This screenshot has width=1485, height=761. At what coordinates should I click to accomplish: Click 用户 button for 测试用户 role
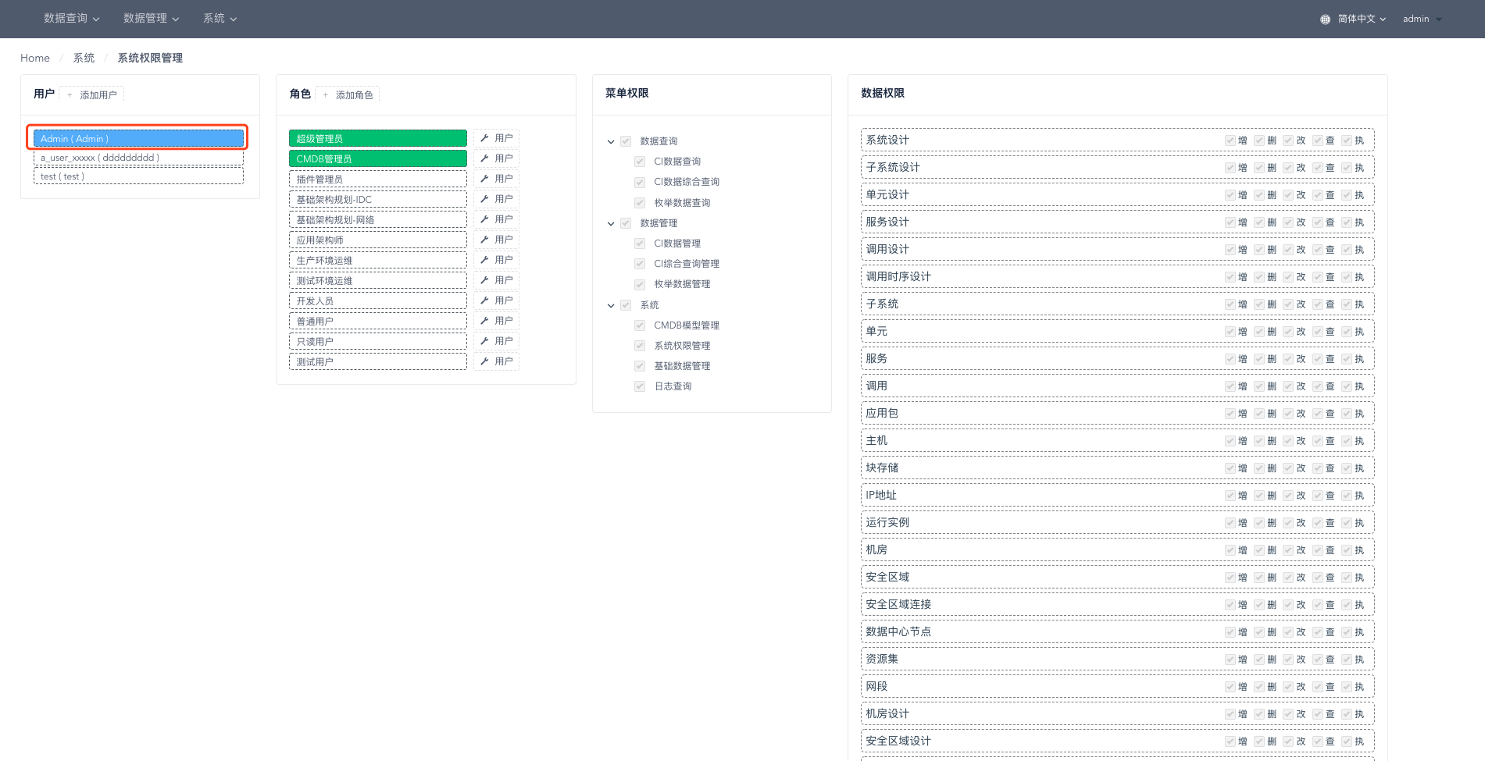pyautogui.click(x=496, y=361)
